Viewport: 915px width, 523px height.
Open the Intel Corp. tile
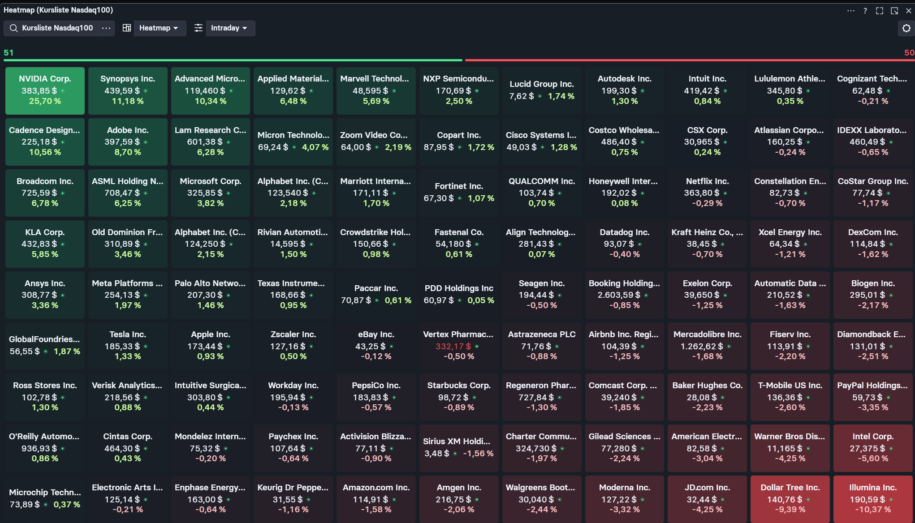tap(873, 448)
